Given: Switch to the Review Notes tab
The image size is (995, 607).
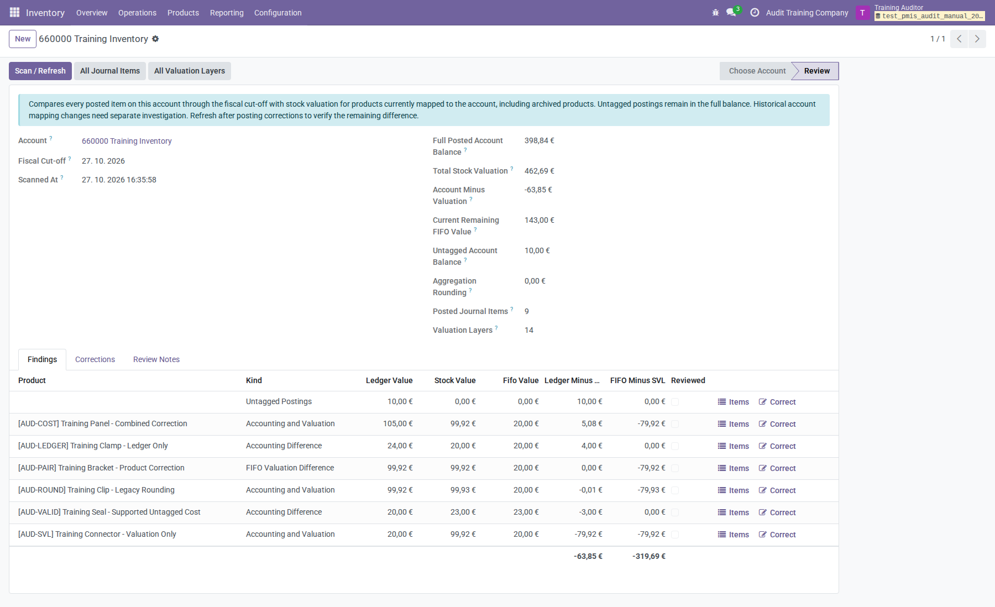Looking at the screenshot, I should tap(156, 359).
